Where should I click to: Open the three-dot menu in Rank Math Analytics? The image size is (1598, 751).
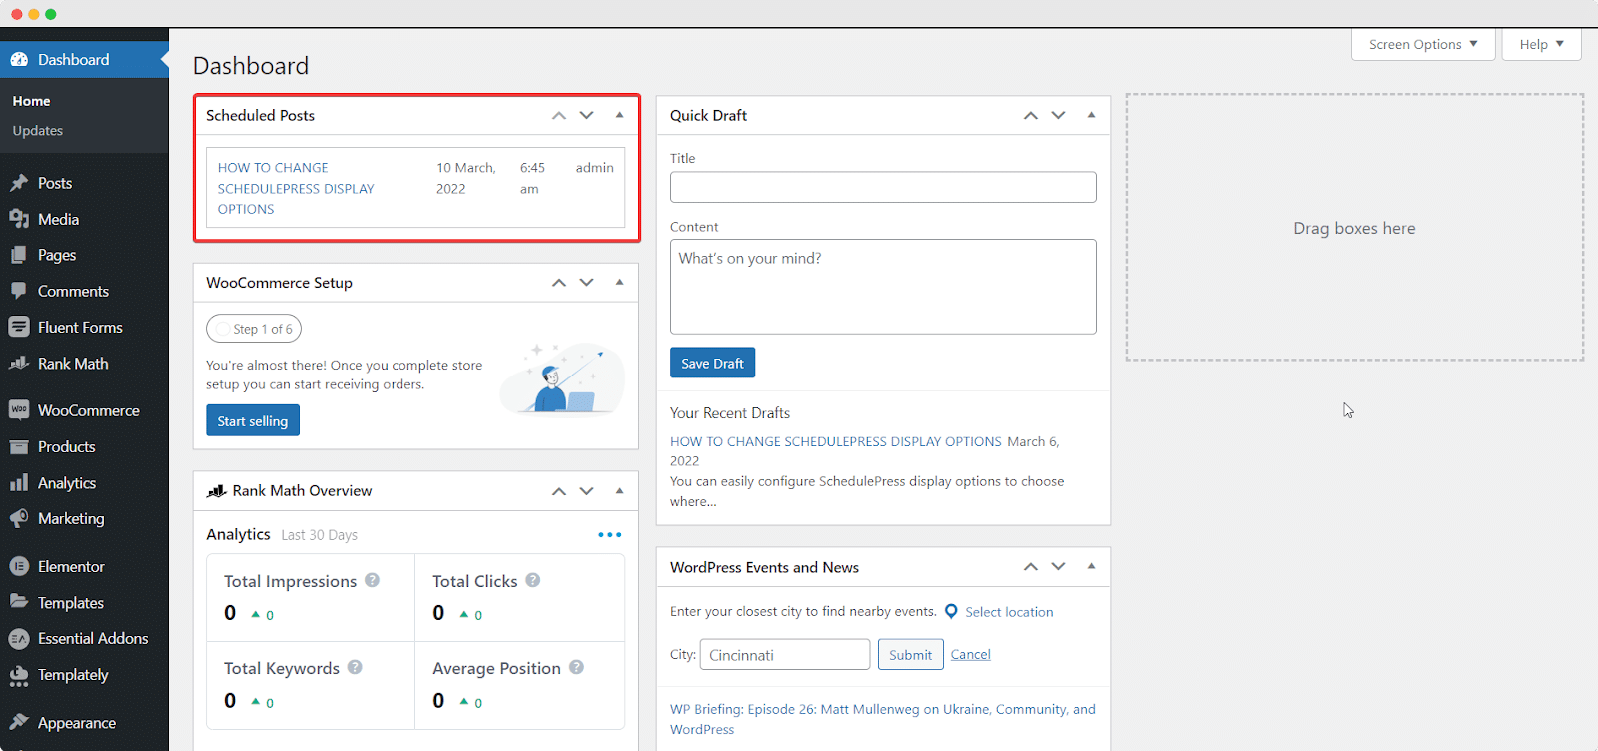[x=609, y=535]
